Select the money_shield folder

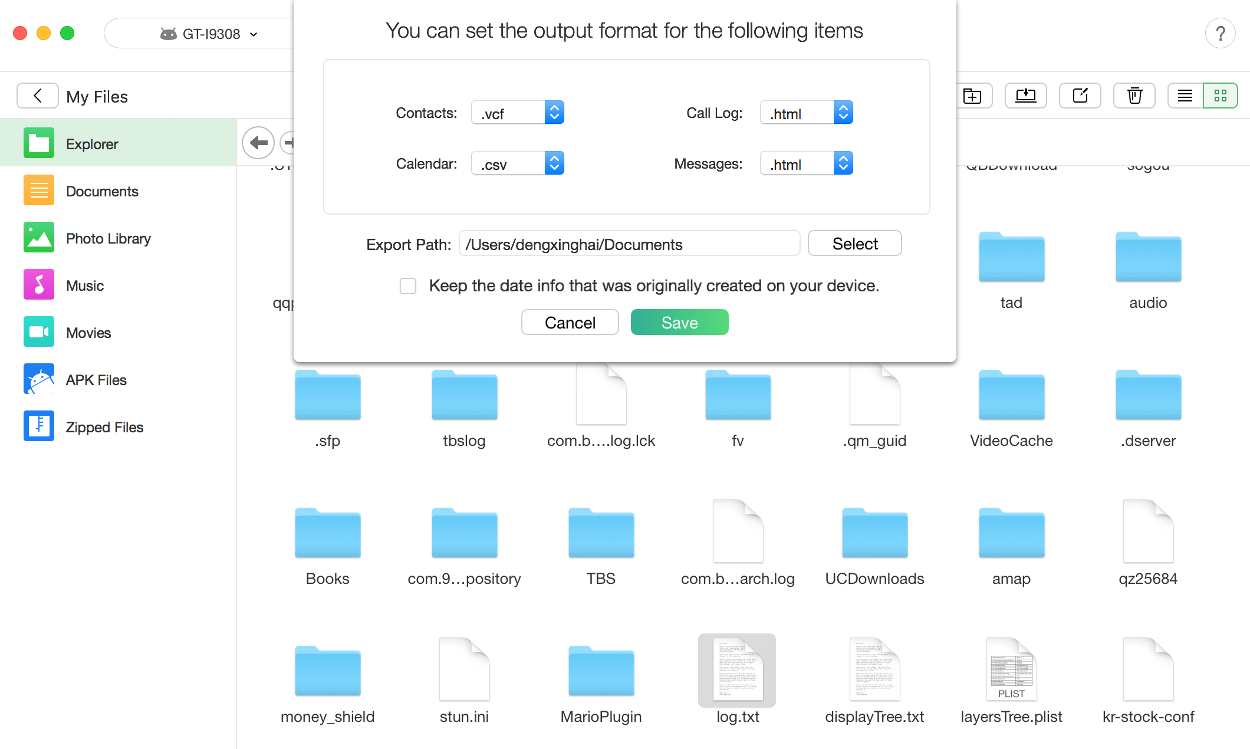coord(327,671)
